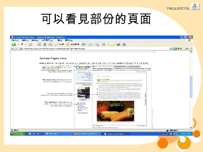Click the Windows Start button
This screenshot has width=203, height=152.
click(18, 134)
